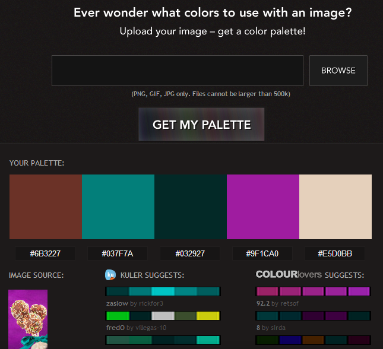The width and height of the screenshot is (383, 349).
Task: Click the 'Upload your image – get a color palette!' text
Action: point(213,31)
